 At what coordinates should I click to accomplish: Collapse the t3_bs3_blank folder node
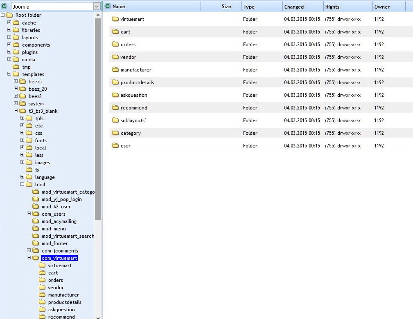(16, 111)
